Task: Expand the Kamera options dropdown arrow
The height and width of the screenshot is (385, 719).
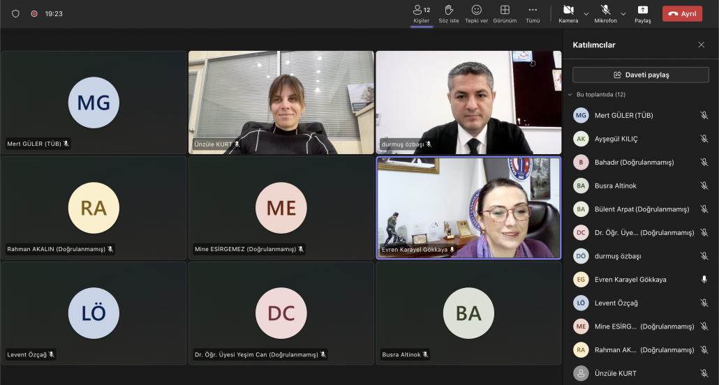Action: (x=586, y=13)
